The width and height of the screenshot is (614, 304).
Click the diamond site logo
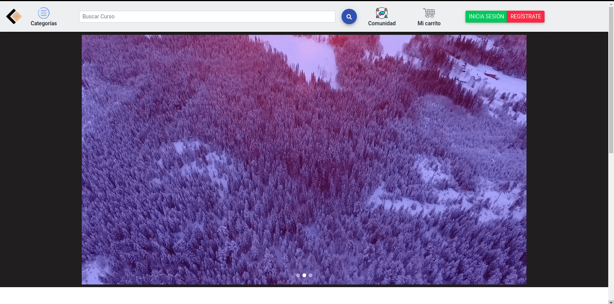14,16
